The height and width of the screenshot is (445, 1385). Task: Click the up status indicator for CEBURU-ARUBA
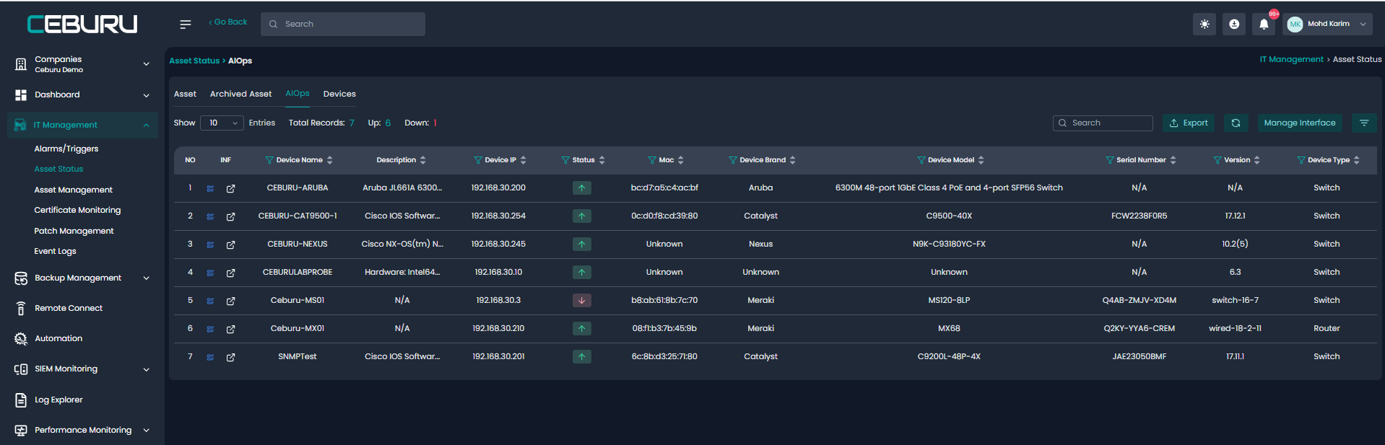tap(582, 188)
